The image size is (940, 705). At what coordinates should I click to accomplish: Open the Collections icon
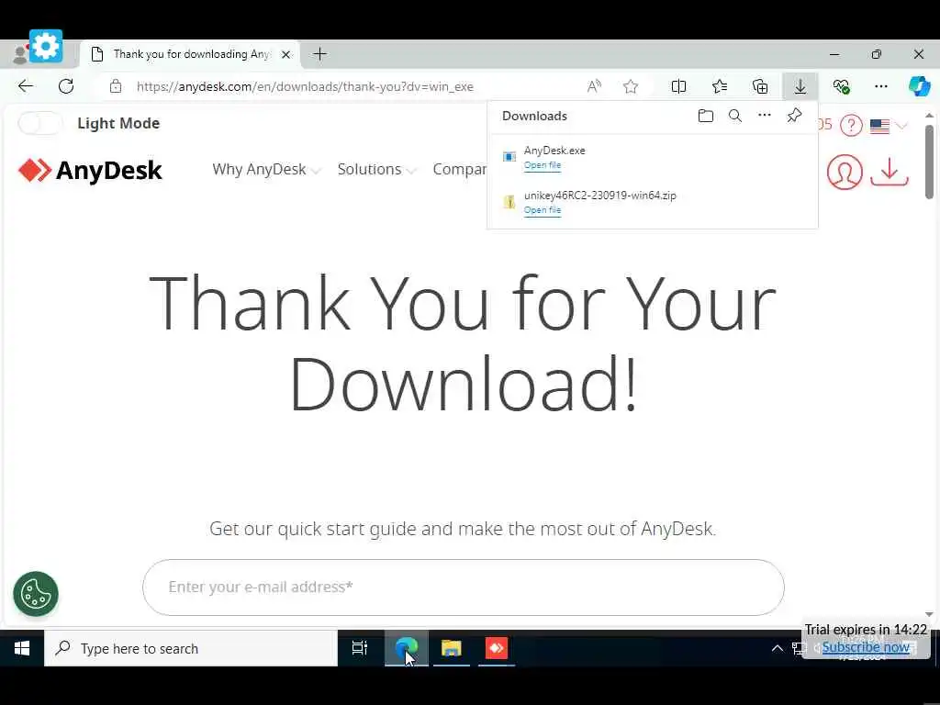pyautogui.click(x=759, y=86)
